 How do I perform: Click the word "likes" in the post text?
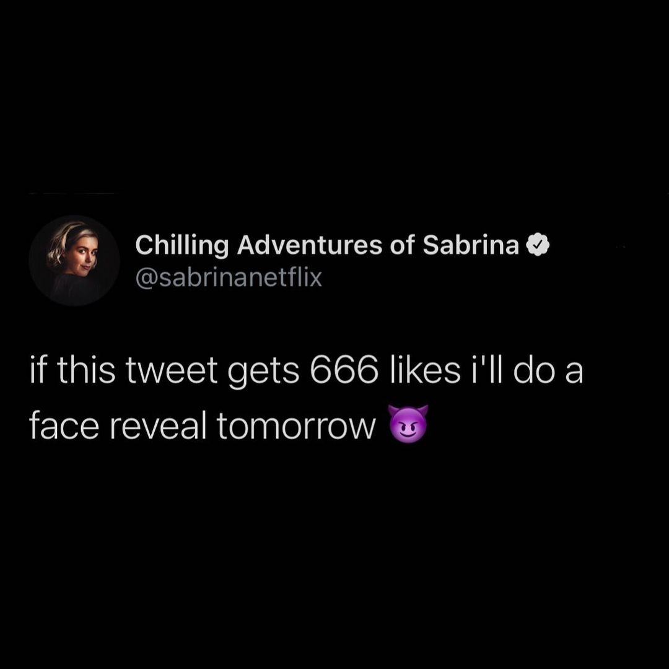pos(426,369)
